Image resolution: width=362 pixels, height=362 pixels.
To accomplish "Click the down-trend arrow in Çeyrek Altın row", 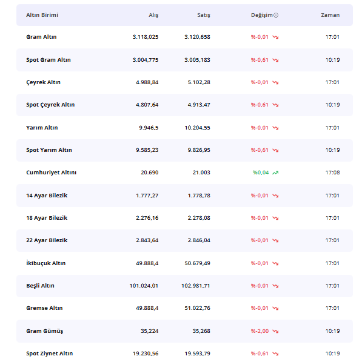I will coord(275,82).
